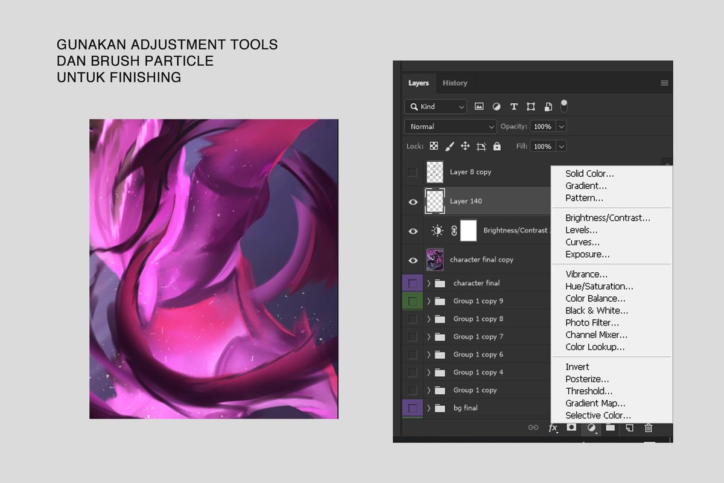Screen dimensions: 724x483
Task: Click Layer 8 copy thumbnail
Action: point(435,172)
